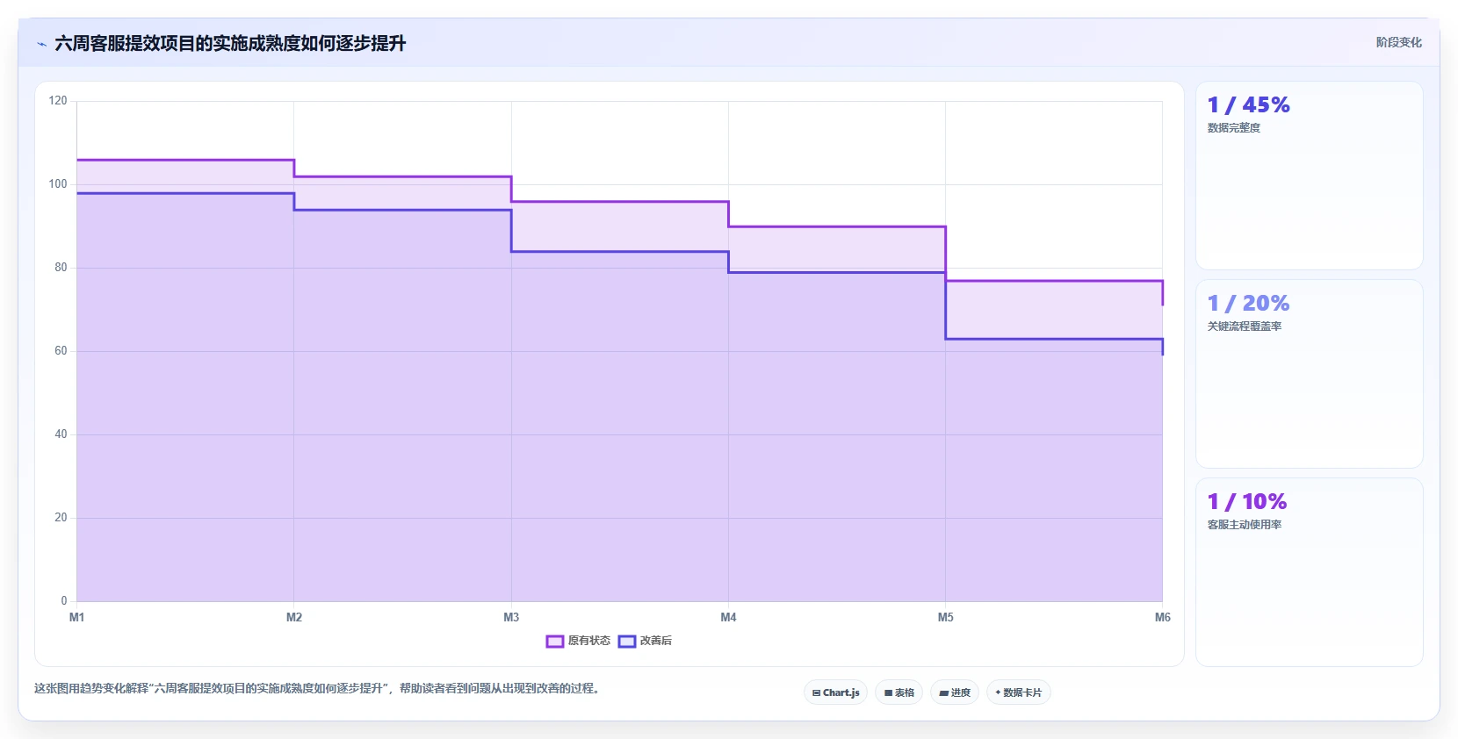Select the 数据完整度 1 / 45% card
The width and height of the screenshot is (1458, 739).
click(1309, 176)
